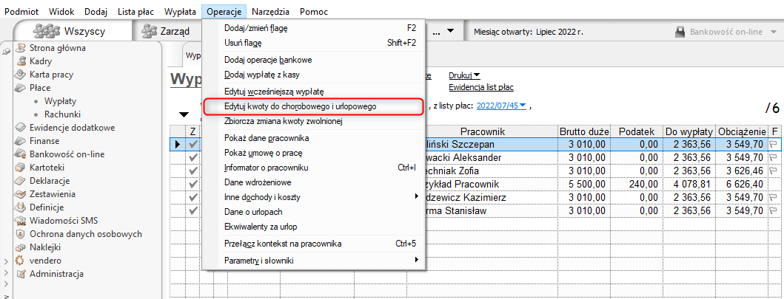Open the Ewidencja list płac link
784x299 pixels.
[481, 87]
